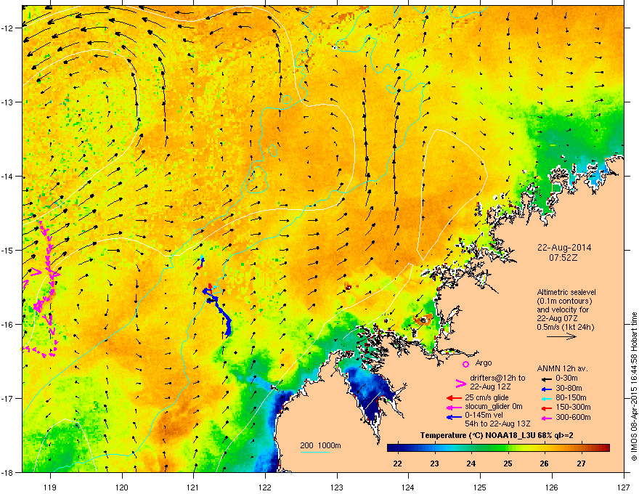Image resolution: width=639 pixels, height=494 pixels.
Task: Click the "300-600m" depth label
Action: coord(573,417)
